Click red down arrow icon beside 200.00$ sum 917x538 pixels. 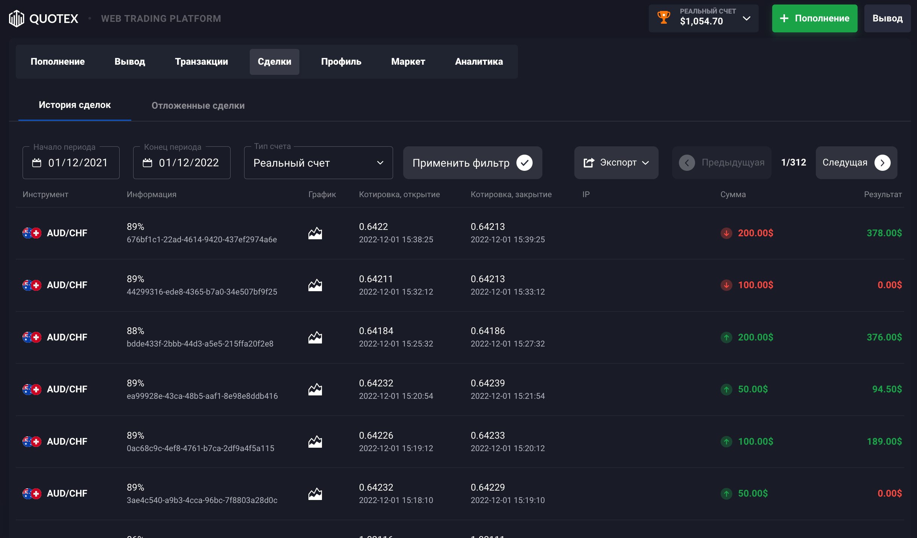(x=726, y=233)
